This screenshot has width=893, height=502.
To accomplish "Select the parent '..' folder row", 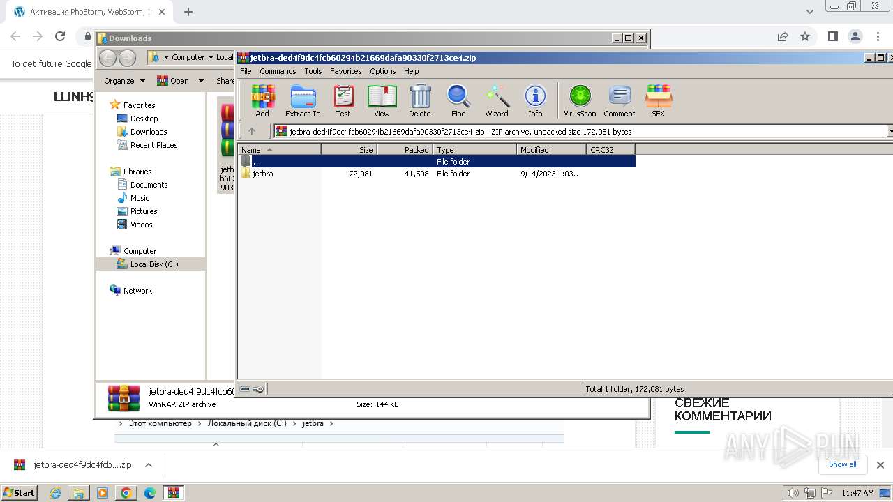I will 437,162.
